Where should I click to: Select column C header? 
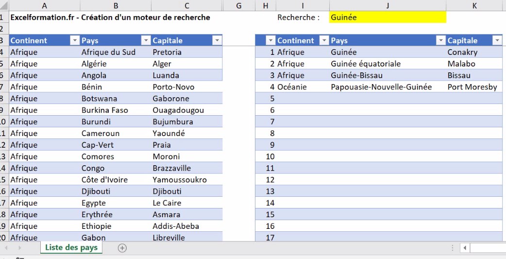click(x=187, y=5)
